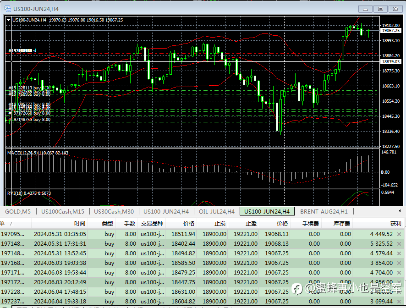Screen dimensions: 406x308
Task: Close the order with profit 3 854.00
Action: (x=399, y=263)
